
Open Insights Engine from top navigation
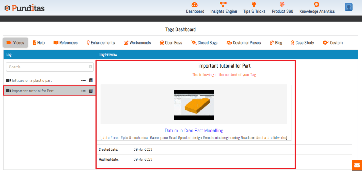[223, 11]
